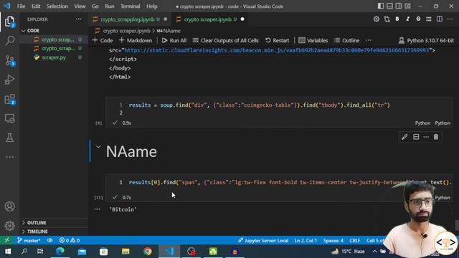Click Spaces: 4 indentation status item
The width and height of the screenshot is (459, 258).
[333, 241]
